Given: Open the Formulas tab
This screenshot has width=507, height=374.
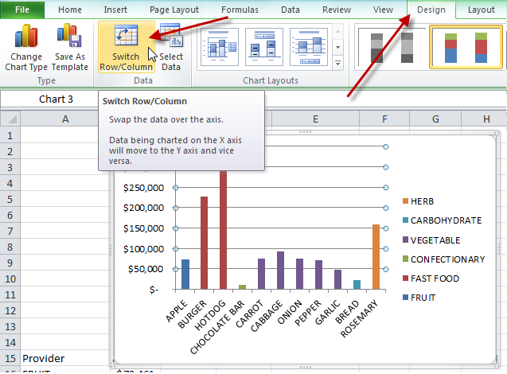Looking at the screenshot, I should point(240,10).
